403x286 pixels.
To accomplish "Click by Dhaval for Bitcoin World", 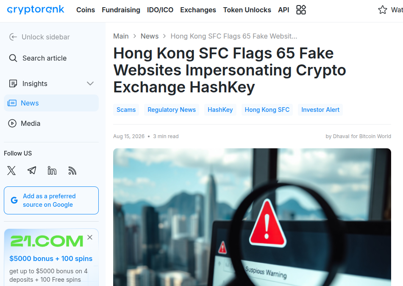I will [358, 136].
